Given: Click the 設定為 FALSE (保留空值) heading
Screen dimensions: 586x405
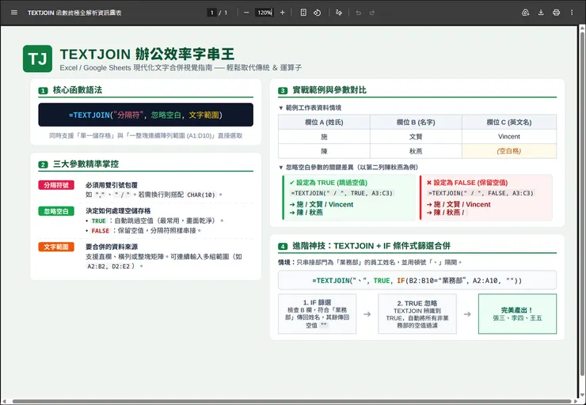Looking at the screenshot, I should point(467,183).
